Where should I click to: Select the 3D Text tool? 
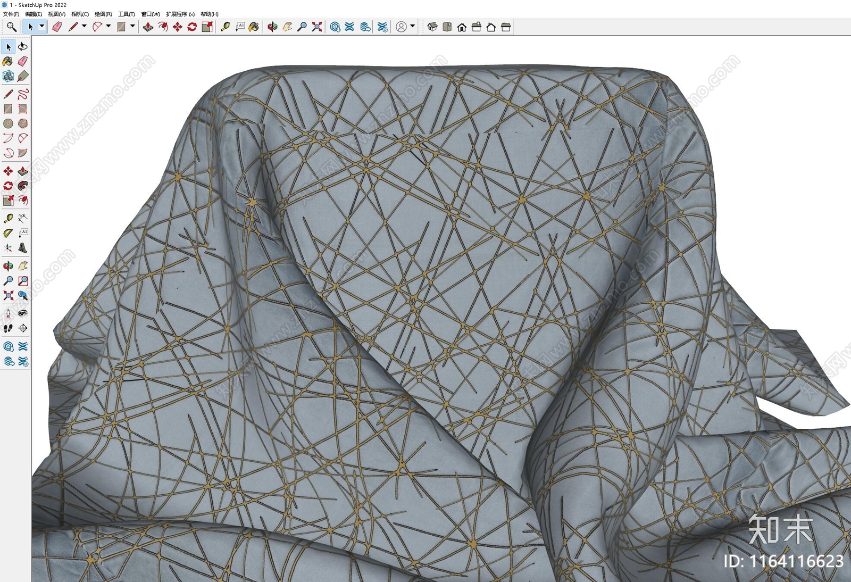pyautogui.click(x=23, y=248)
